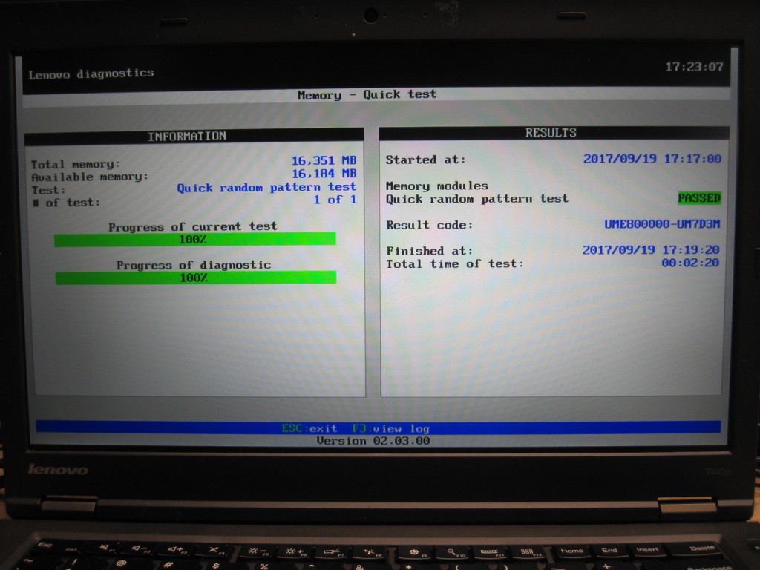760x570 pixels.
Task: Click the RESULTS panel header
Action: 554,133
